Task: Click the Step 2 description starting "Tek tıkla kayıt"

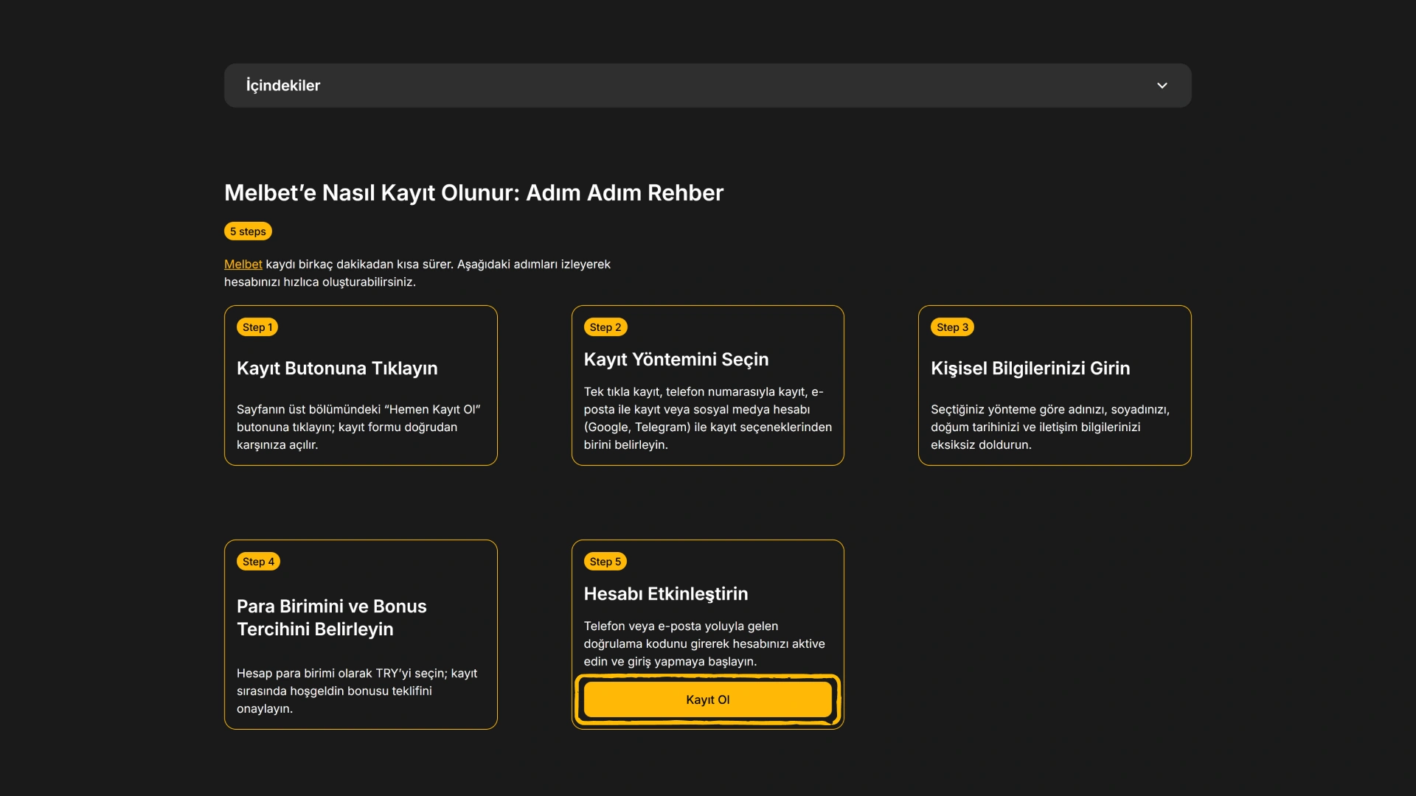Action: point(708,418)
